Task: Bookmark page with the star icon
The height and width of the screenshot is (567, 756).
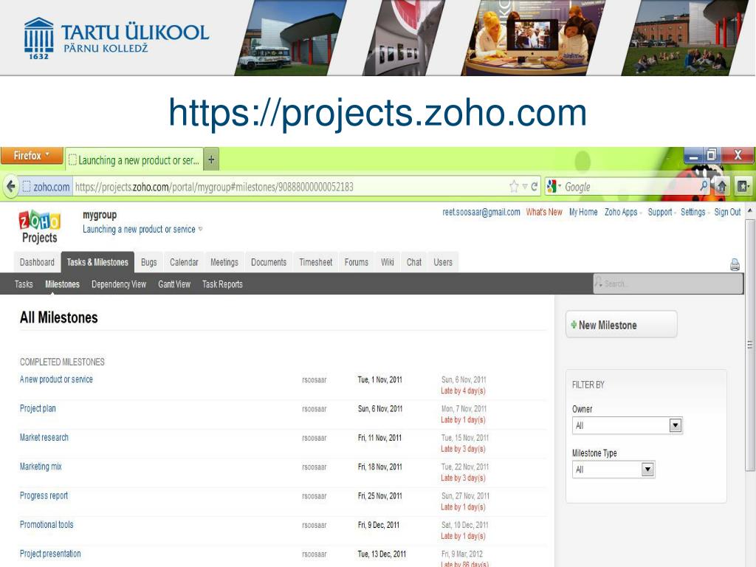Action: coord(514,187)
